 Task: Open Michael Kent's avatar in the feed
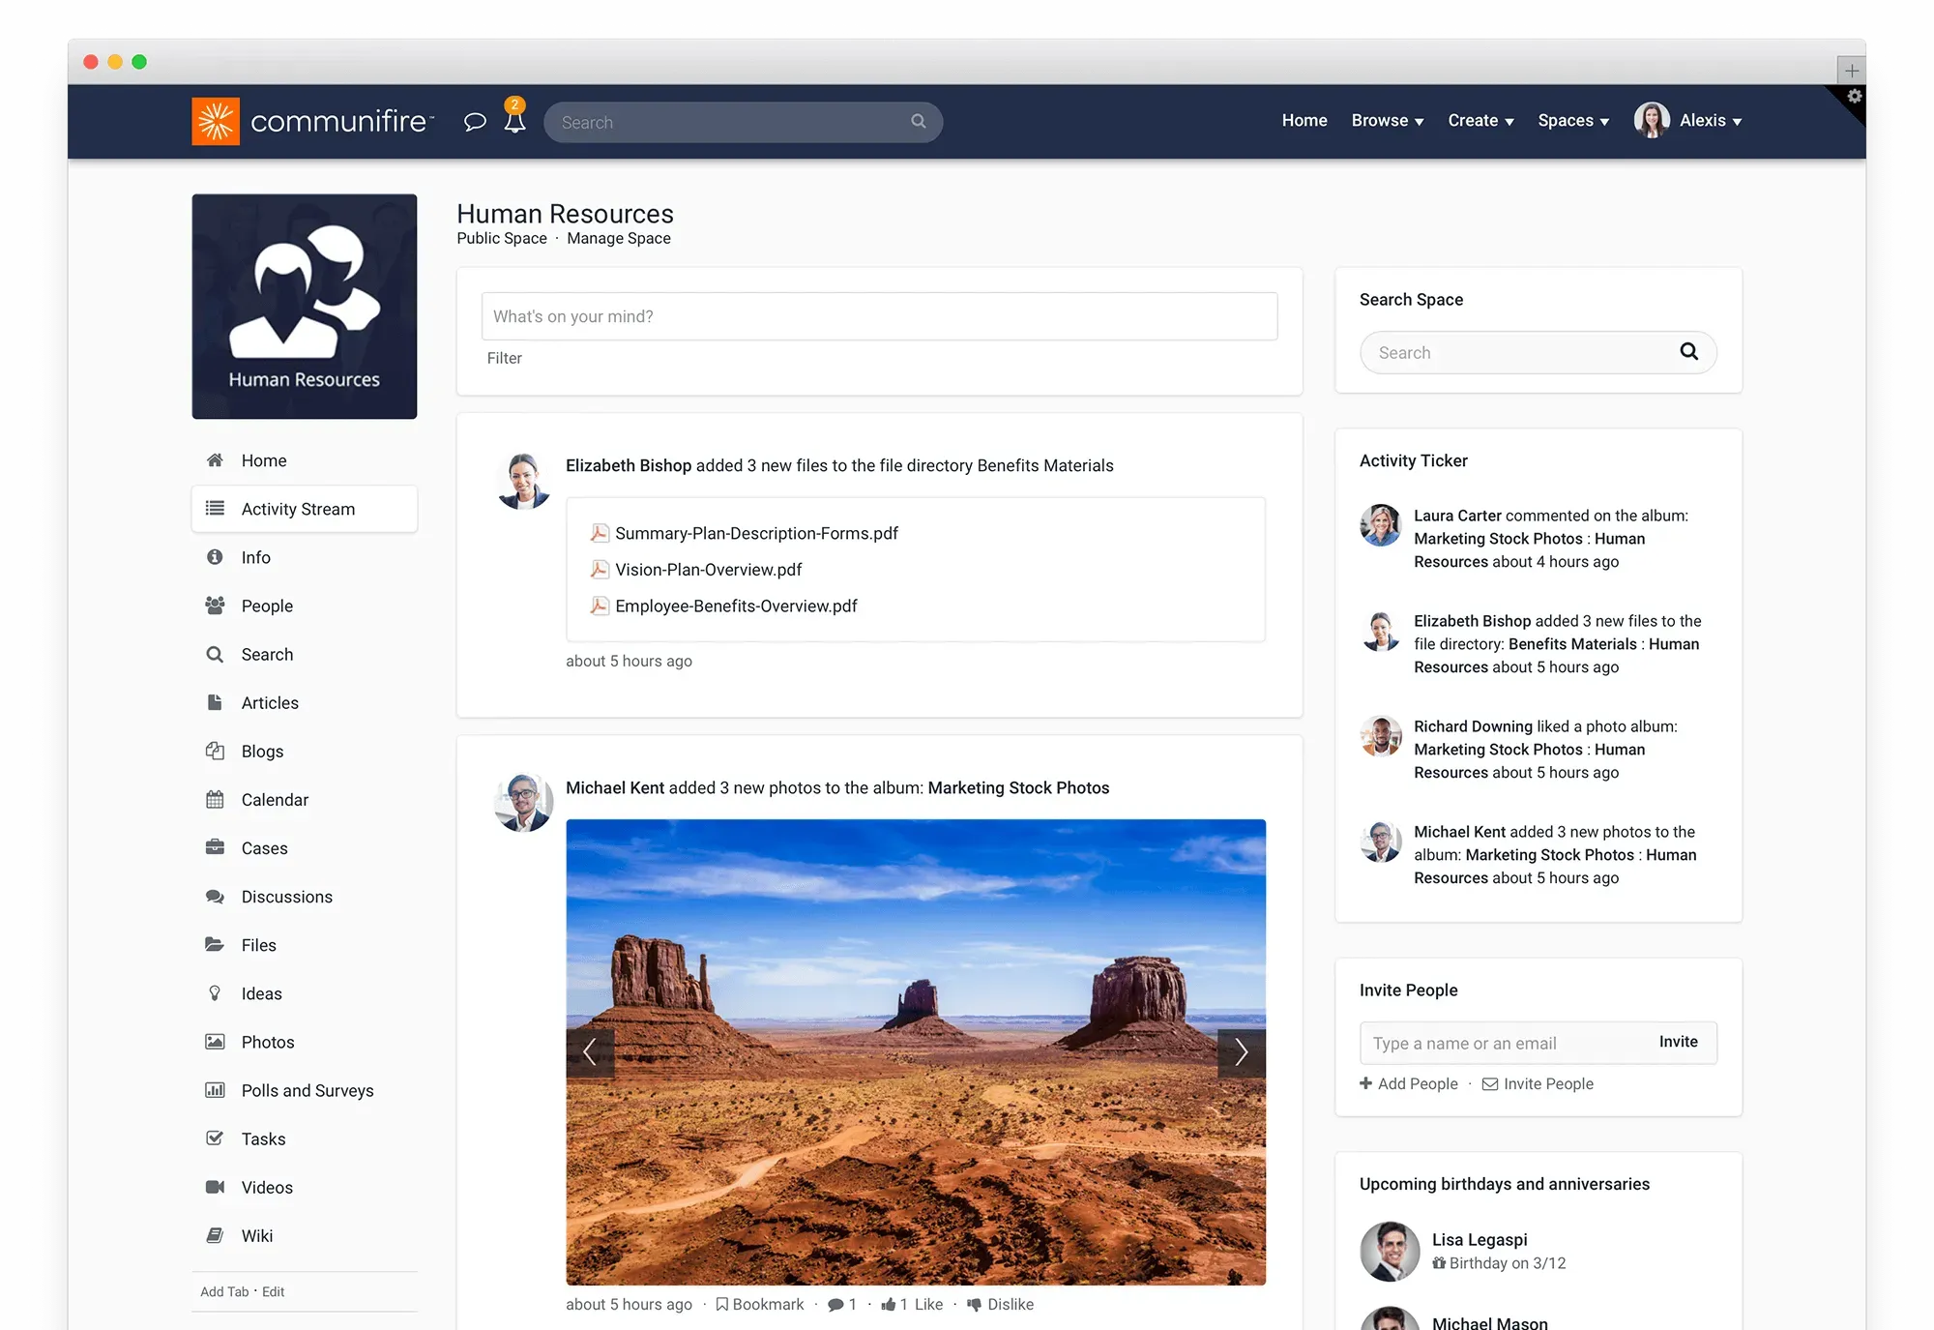pos(523,802)
